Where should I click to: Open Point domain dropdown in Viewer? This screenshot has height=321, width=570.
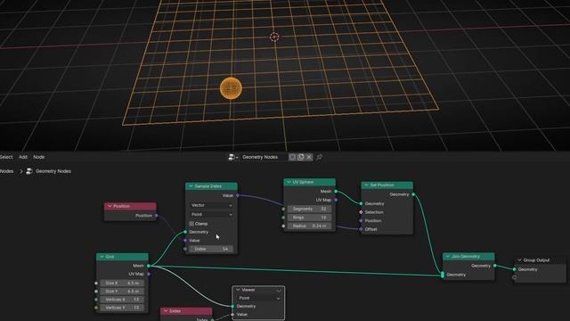click(258, 298)
